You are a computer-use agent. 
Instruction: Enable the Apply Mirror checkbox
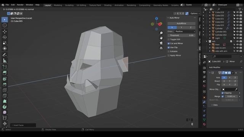tap(169, 56)
